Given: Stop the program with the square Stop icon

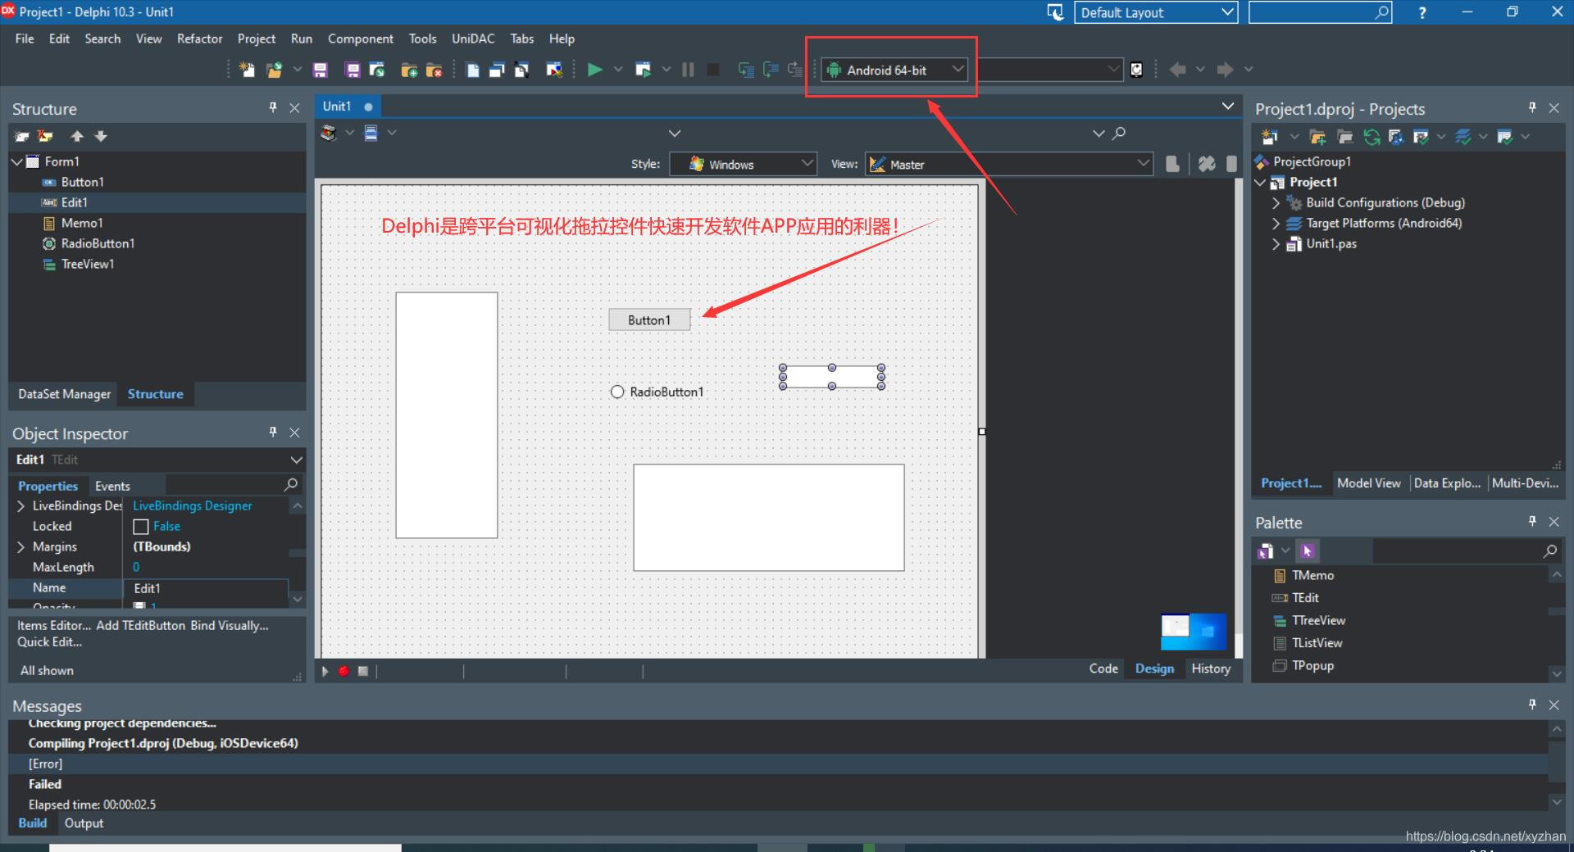Looking at the screenshot, I should click(712, 70).
